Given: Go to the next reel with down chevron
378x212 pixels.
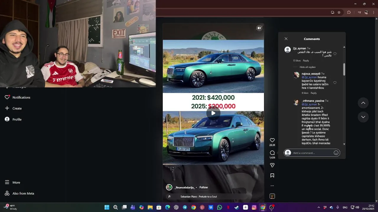Looking at the screenshot, I should pos(363,117).
